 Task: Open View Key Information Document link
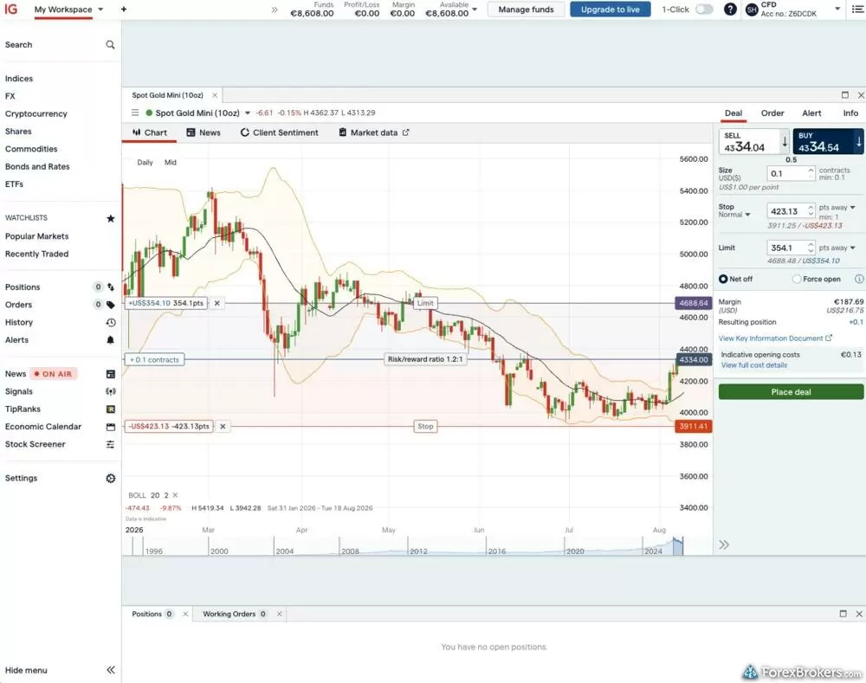pyautogui.click(x=775, y=338)
